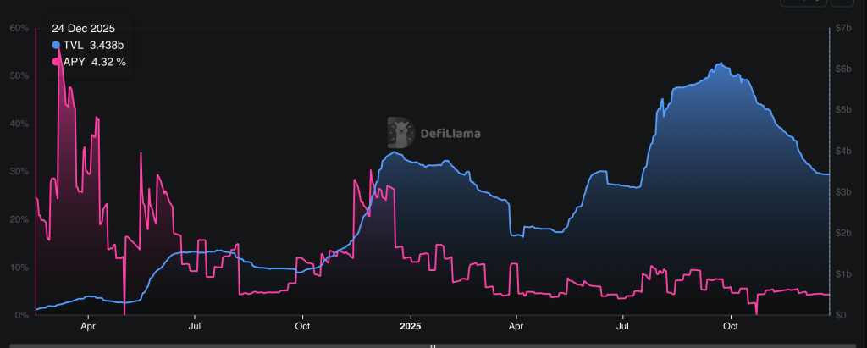867x348 pixels.
Task: Click the $7b right axis label
Action: [x=843, y=28]
